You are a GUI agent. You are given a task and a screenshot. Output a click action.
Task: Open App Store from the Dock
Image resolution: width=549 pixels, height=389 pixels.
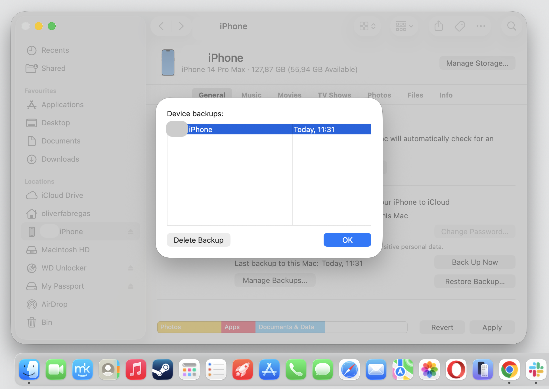(269, 369)
